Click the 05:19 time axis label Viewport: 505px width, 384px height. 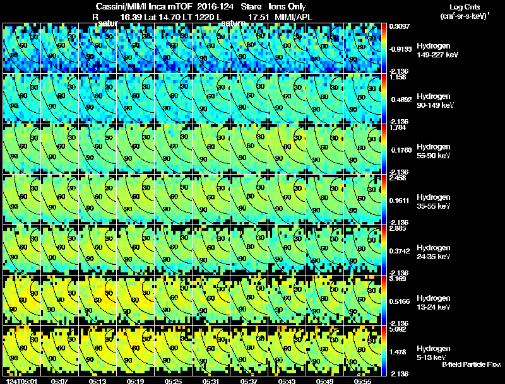[135, 381]
